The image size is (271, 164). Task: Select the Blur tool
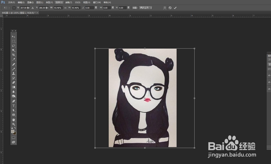[14, 92]
